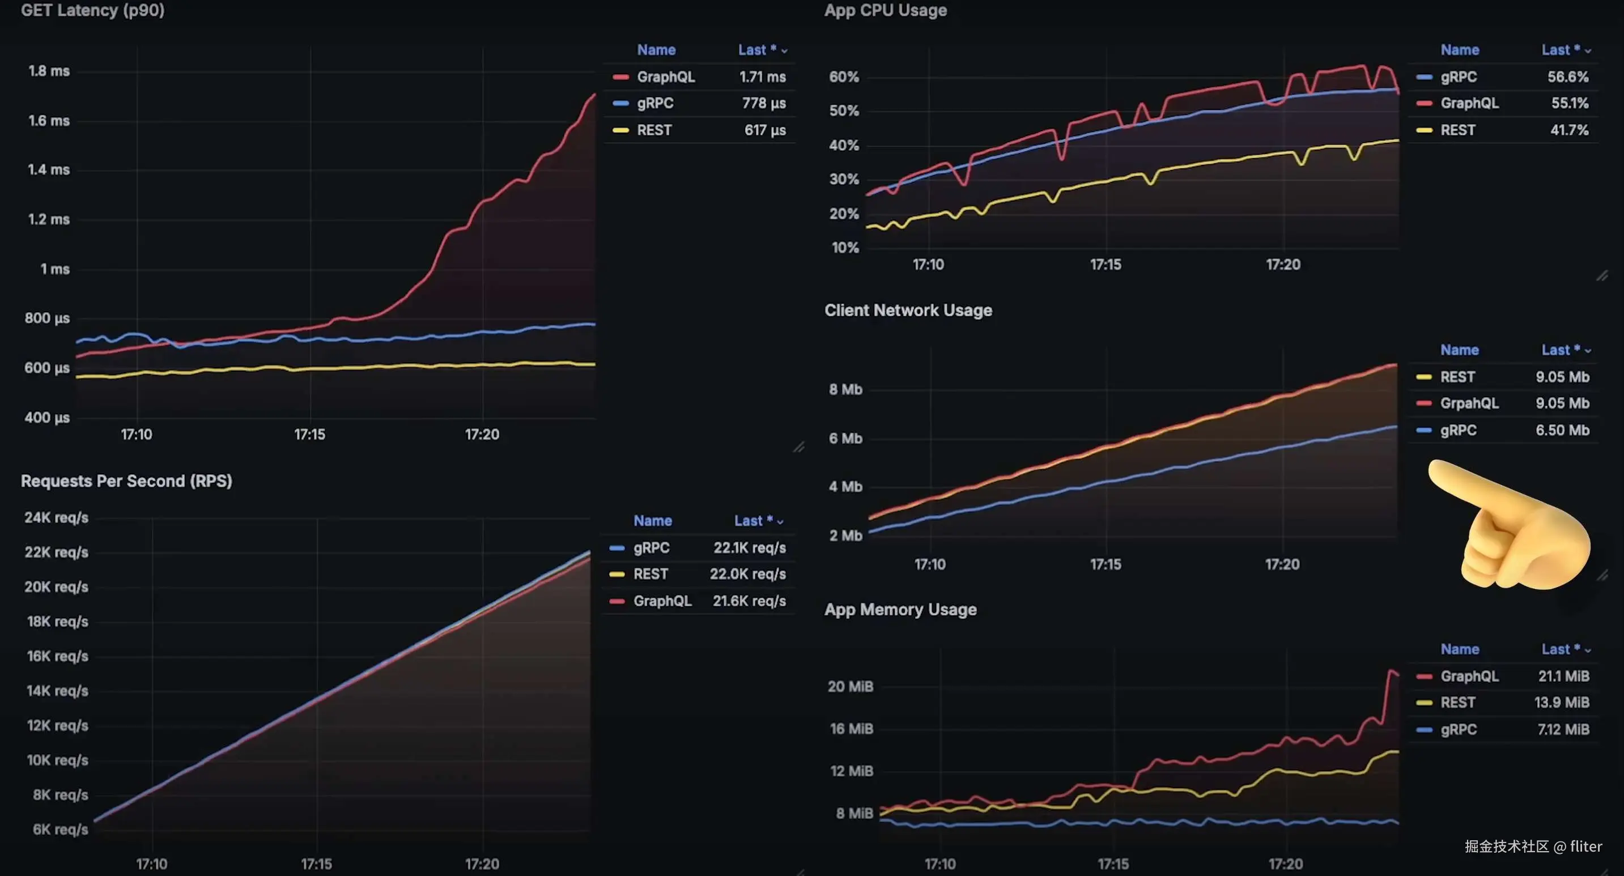Toggle GrpahQL series in Client Network legend

pyautogui.click(x=1468, y=403)
